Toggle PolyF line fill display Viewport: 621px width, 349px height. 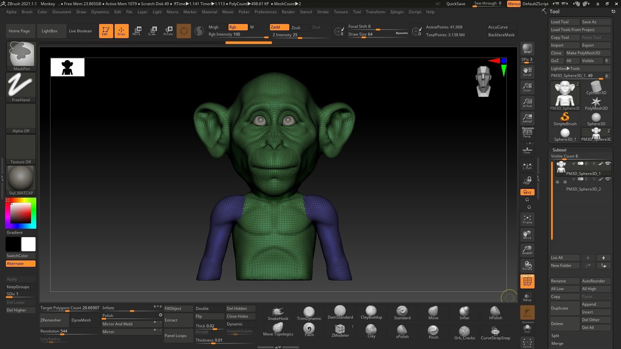(x=527, y=281)
